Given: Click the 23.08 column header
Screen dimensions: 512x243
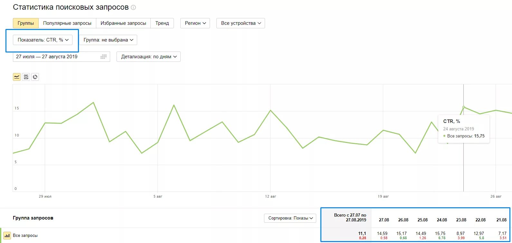Looking at the screenshot, I should point(461,220).
